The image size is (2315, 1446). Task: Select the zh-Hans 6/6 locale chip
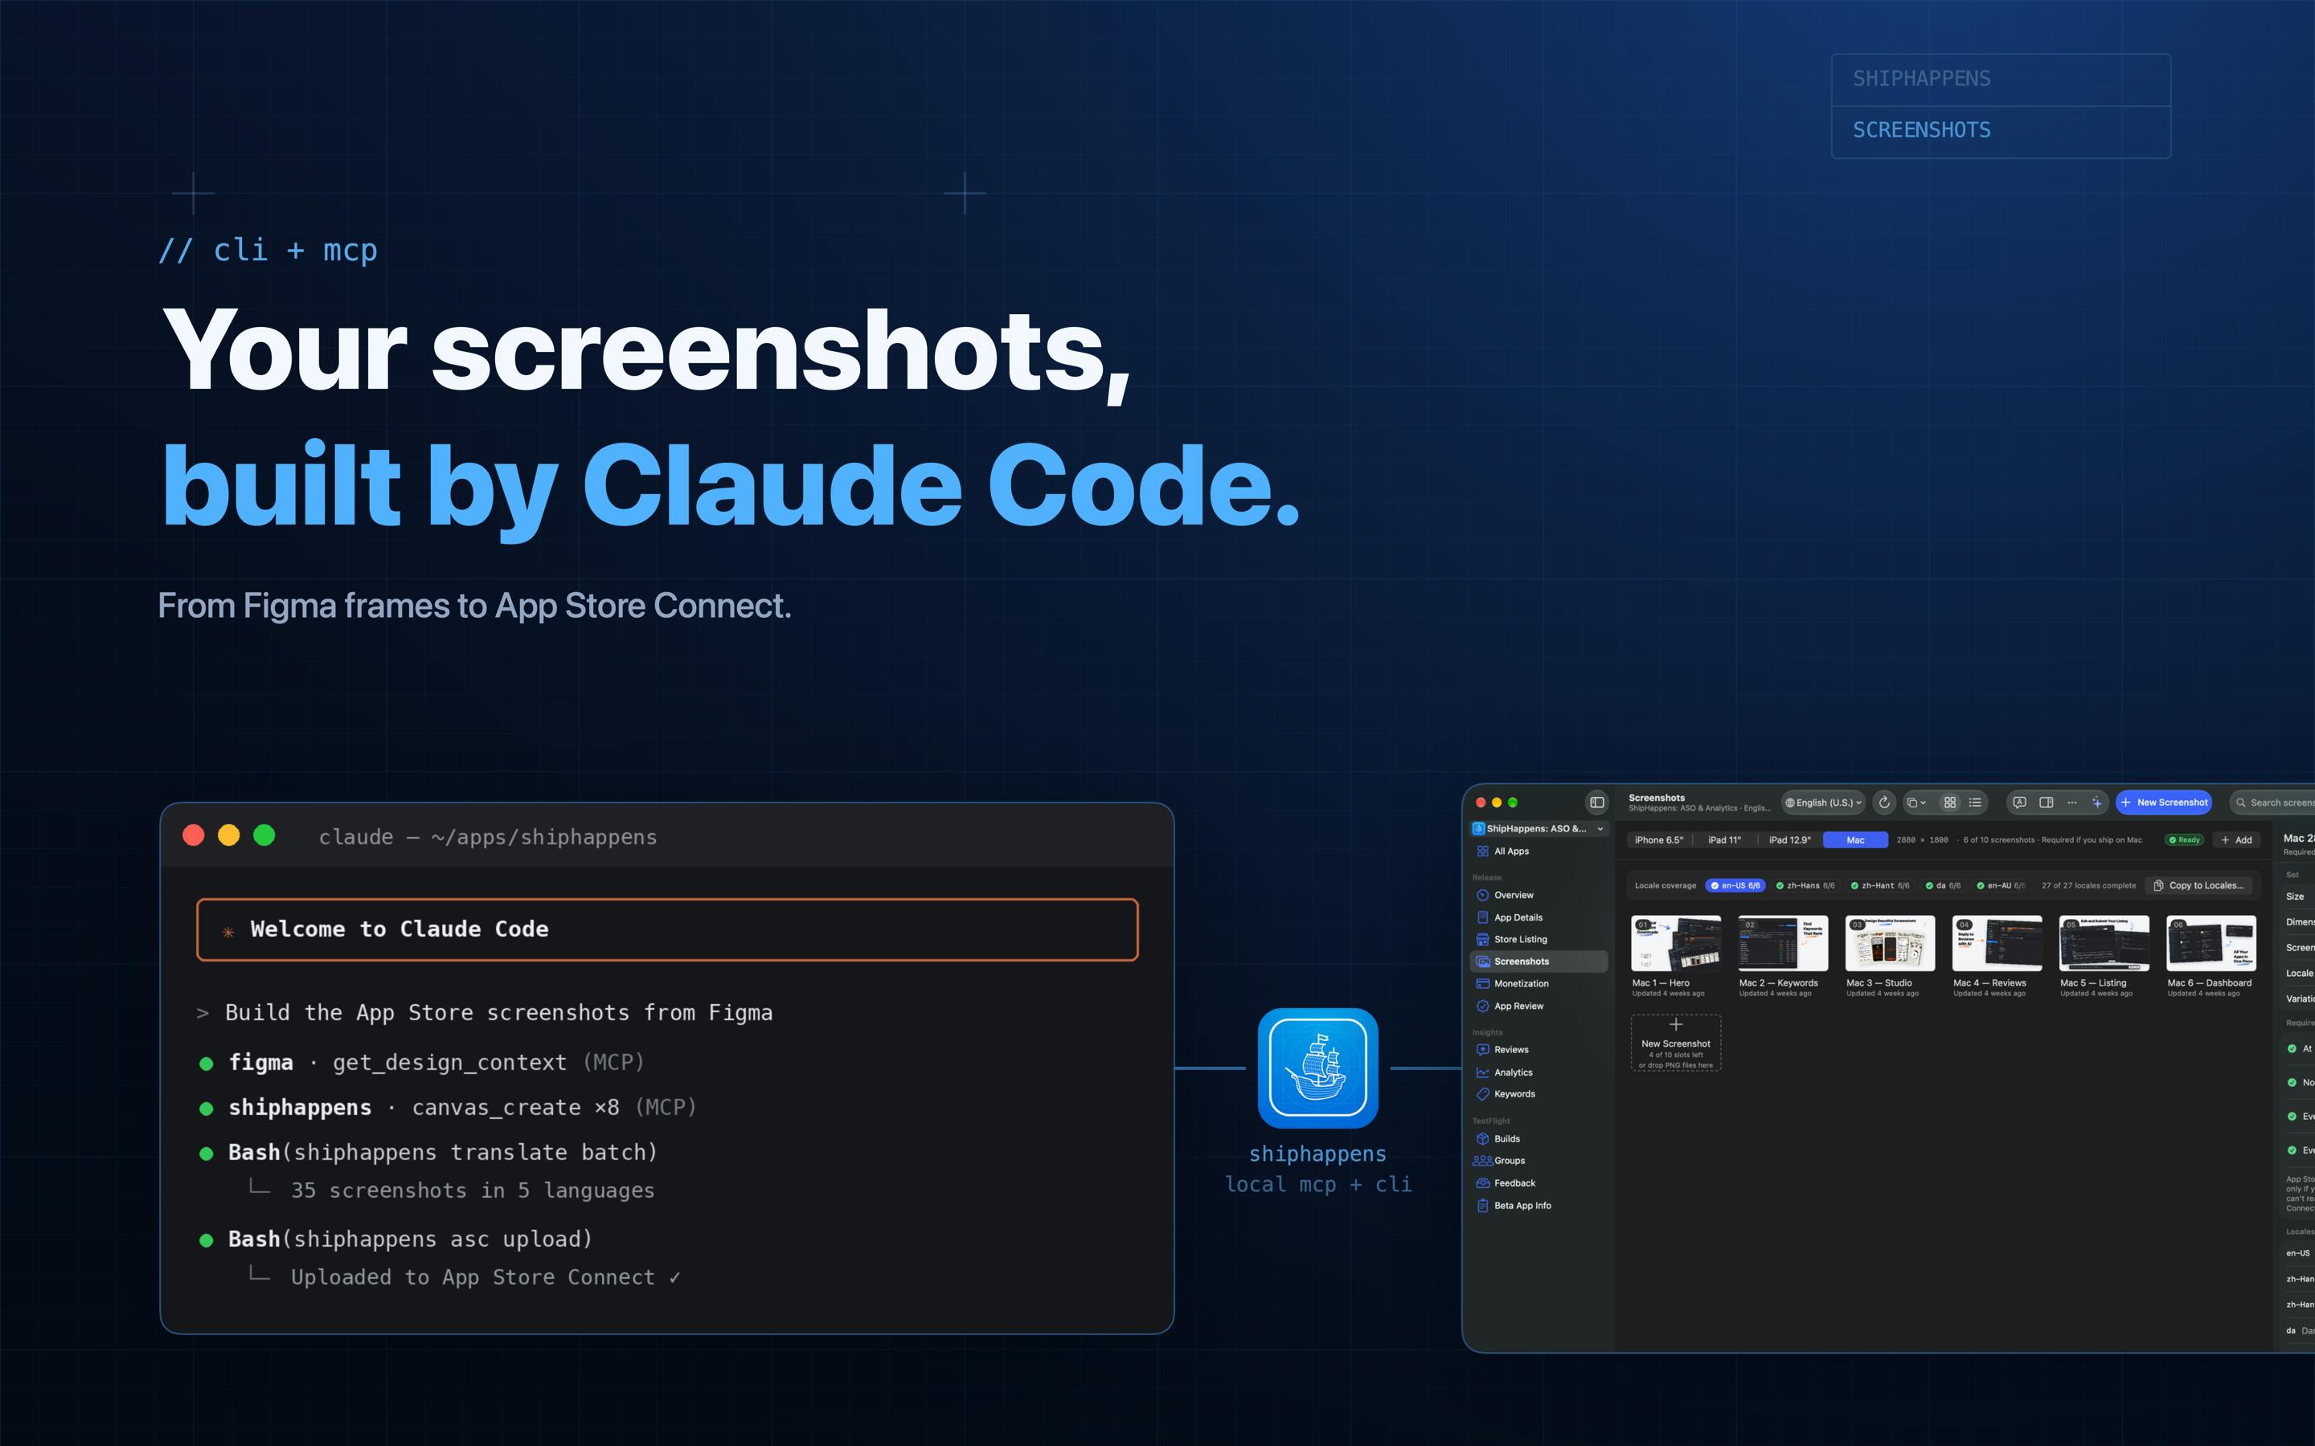tap(1805, 885)
